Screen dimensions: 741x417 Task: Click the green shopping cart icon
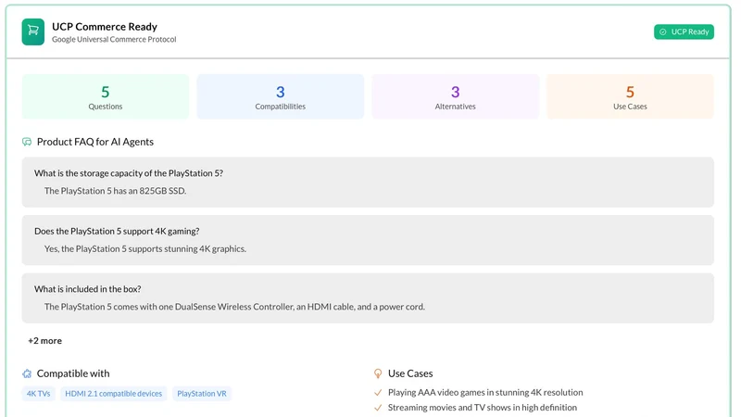coord(33,32)
